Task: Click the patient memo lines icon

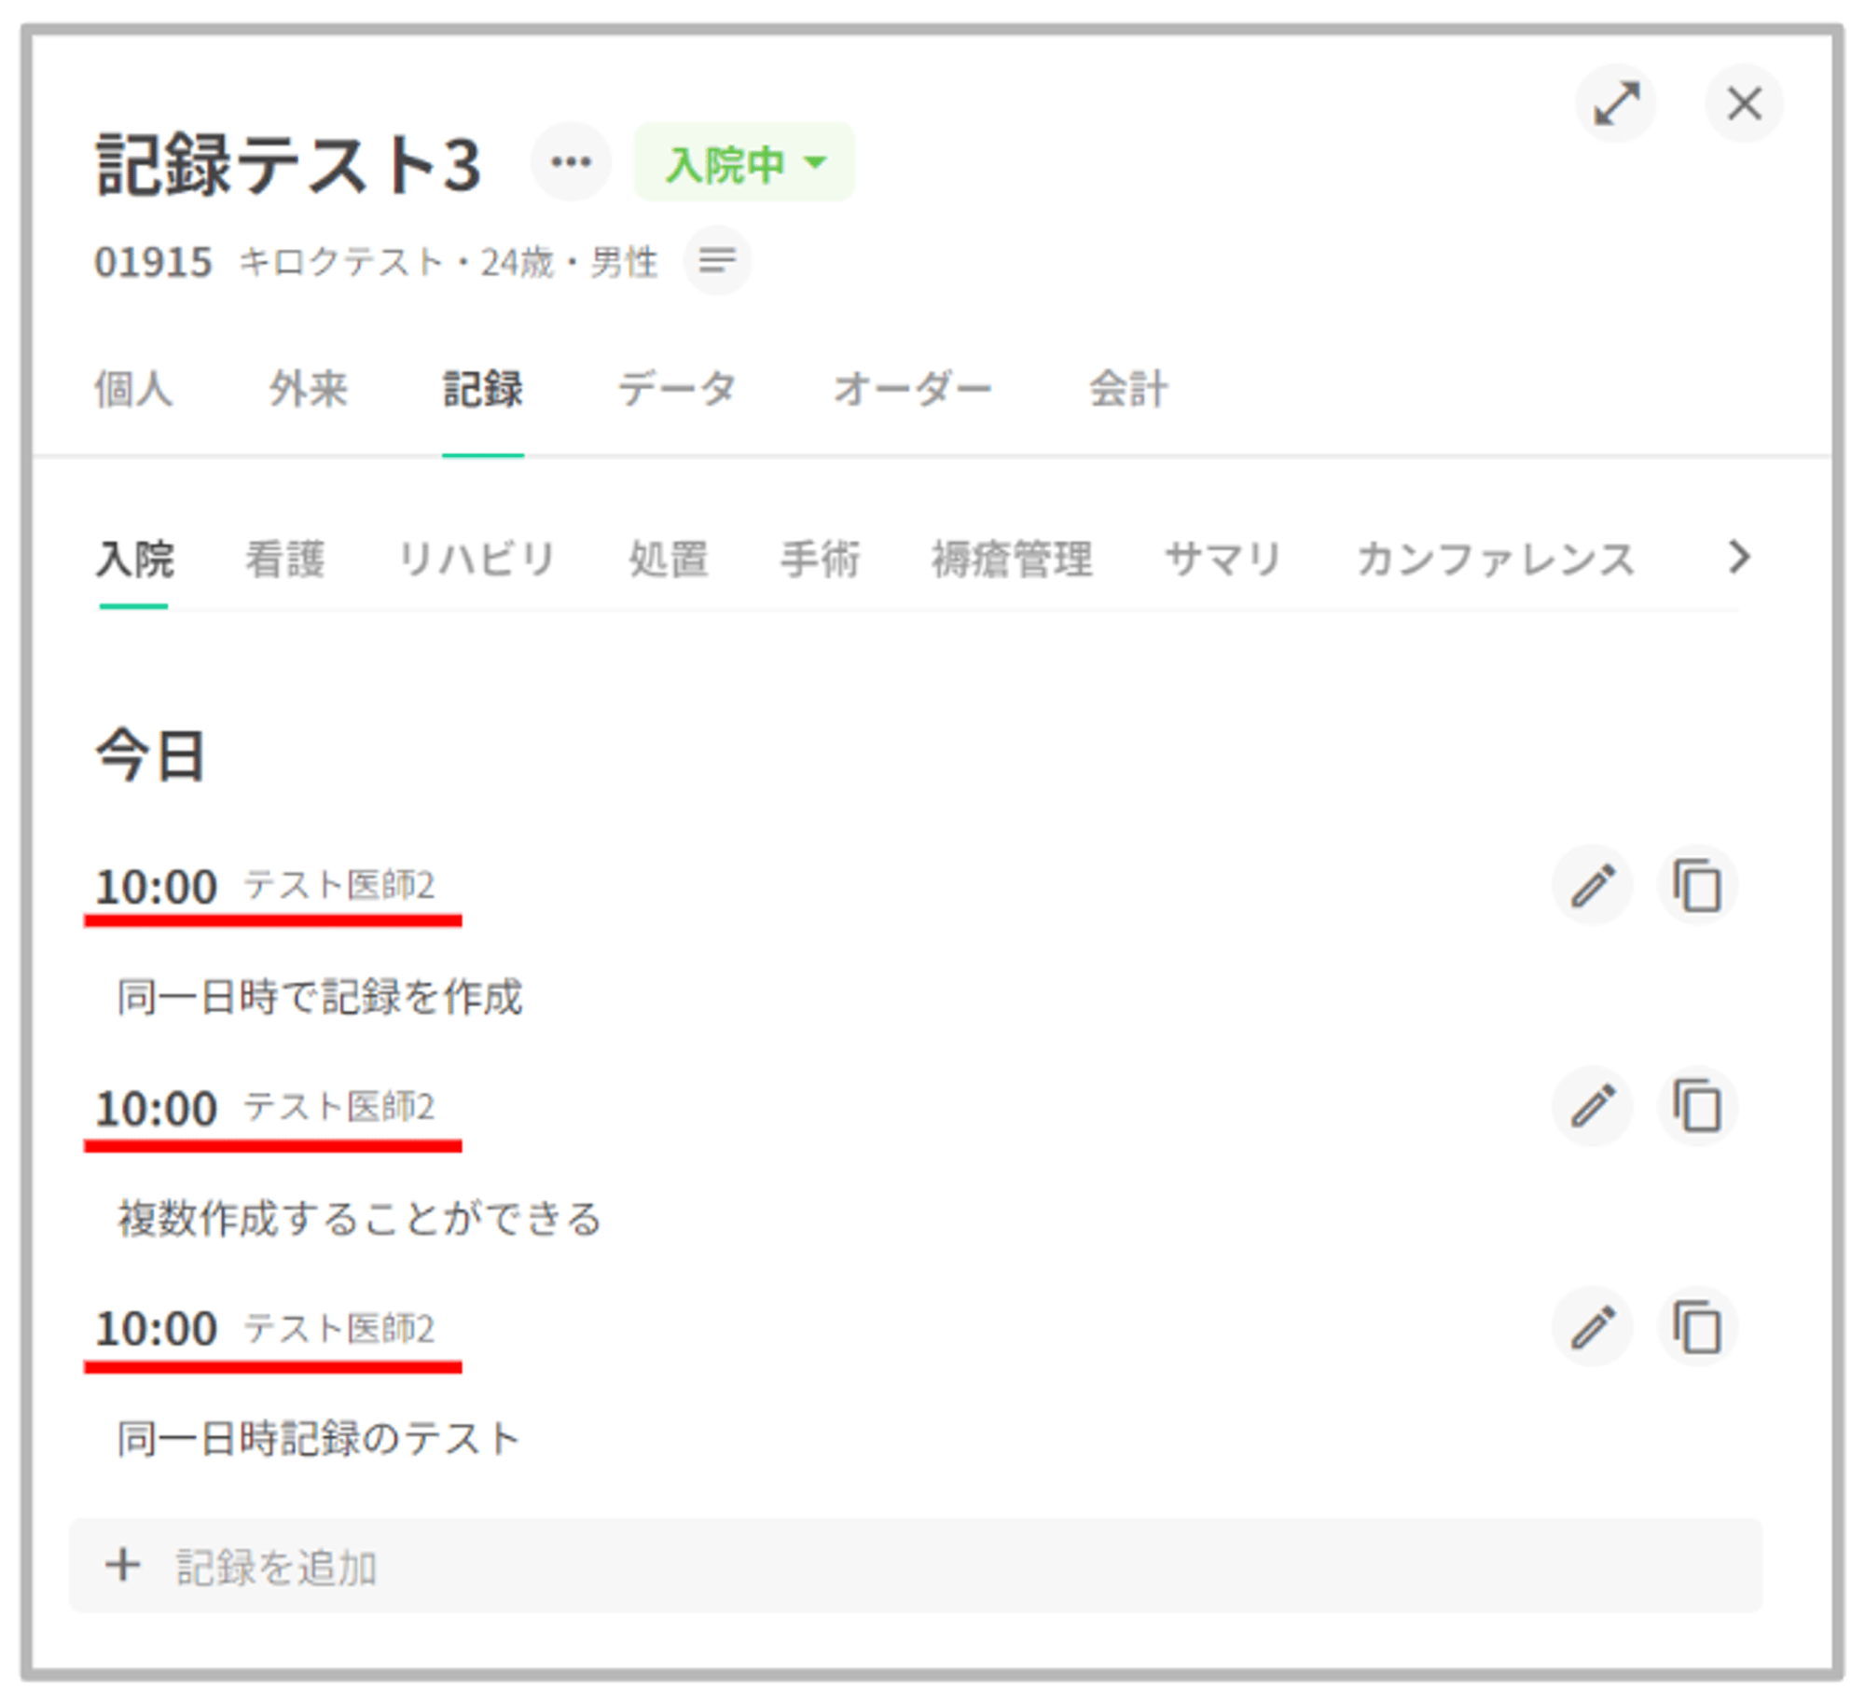Action: click(x=717, y=260)
